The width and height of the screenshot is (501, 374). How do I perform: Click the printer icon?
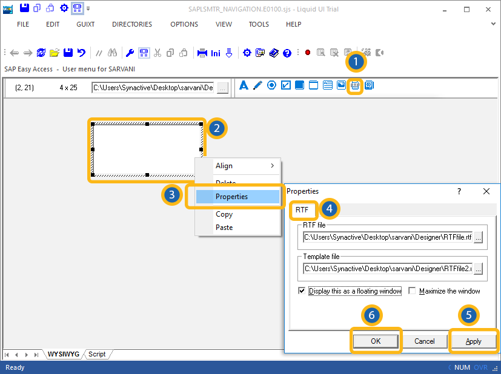click(x=202, y=53)
